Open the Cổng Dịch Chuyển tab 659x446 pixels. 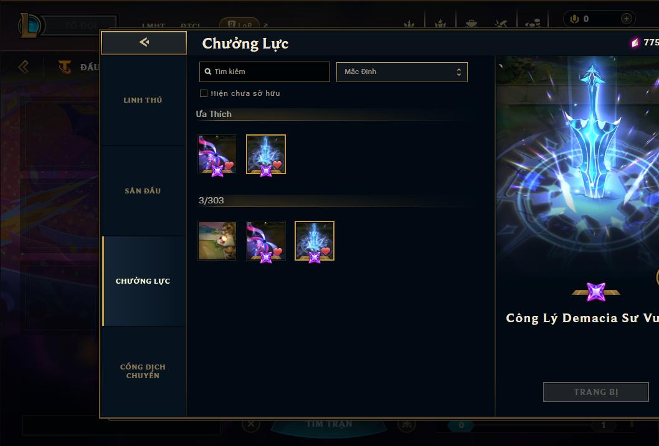click(x=143, y=371)
